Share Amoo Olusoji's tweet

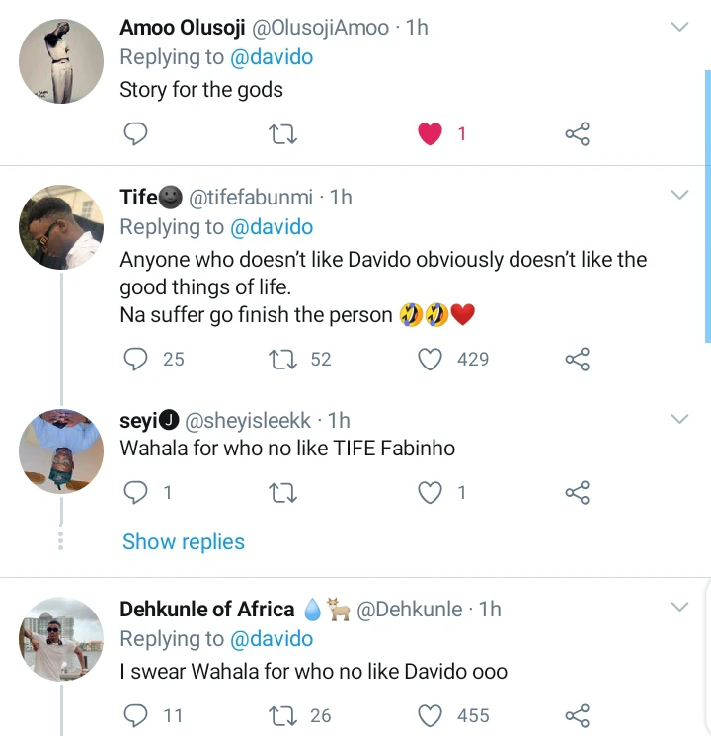[577, 134]
